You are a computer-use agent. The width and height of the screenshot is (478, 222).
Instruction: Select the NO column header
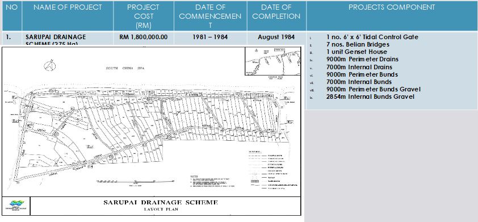(x=12, y=16)
